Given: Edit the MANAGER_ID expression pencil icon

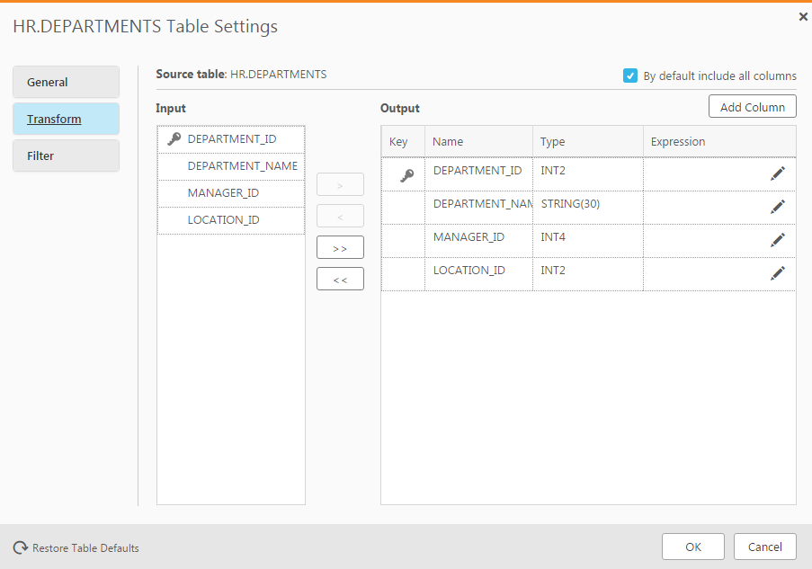Looking at the screenshot, I should pyautogui.click(x=777, y=240).
